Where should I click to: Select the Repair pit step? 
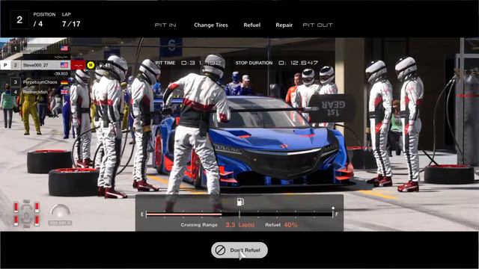click(x=284, y=25)
